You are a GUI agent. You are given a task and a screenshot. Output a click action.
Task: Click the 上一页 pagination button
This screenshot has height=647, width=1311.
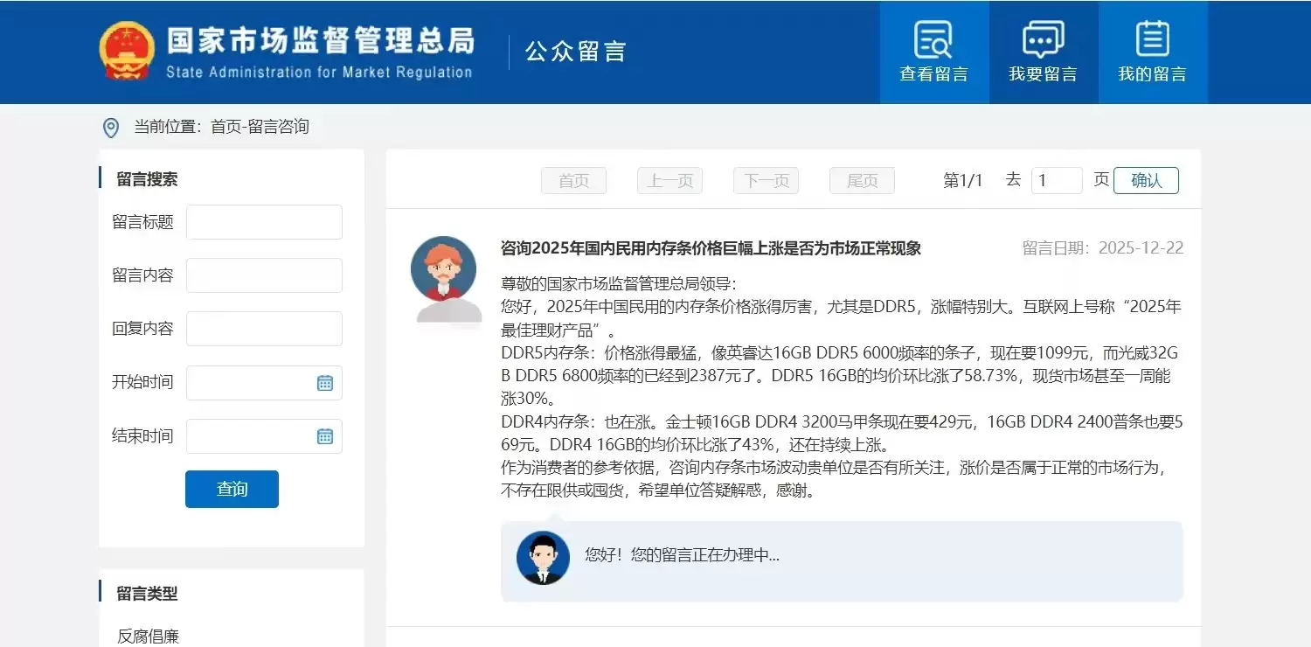(669, 180)
